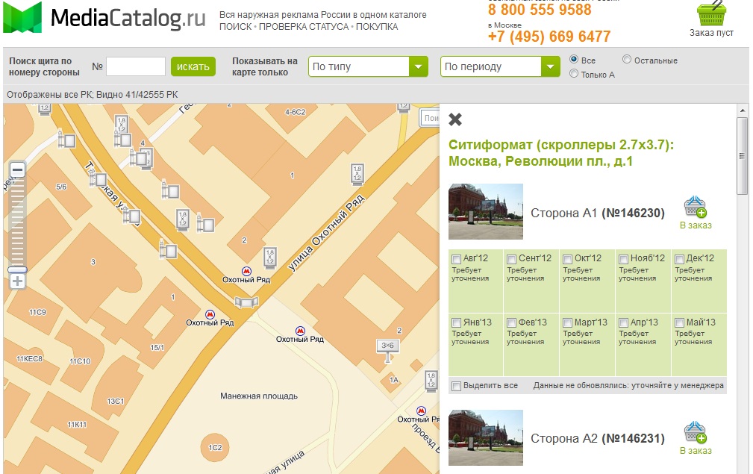
Task: Click metro icon above right Охотный Ряд label
Action: [300, 331]
